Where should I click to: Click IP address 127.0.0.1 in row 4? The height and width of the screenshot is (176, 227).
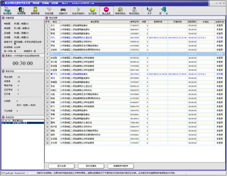[x=201, y=38]
